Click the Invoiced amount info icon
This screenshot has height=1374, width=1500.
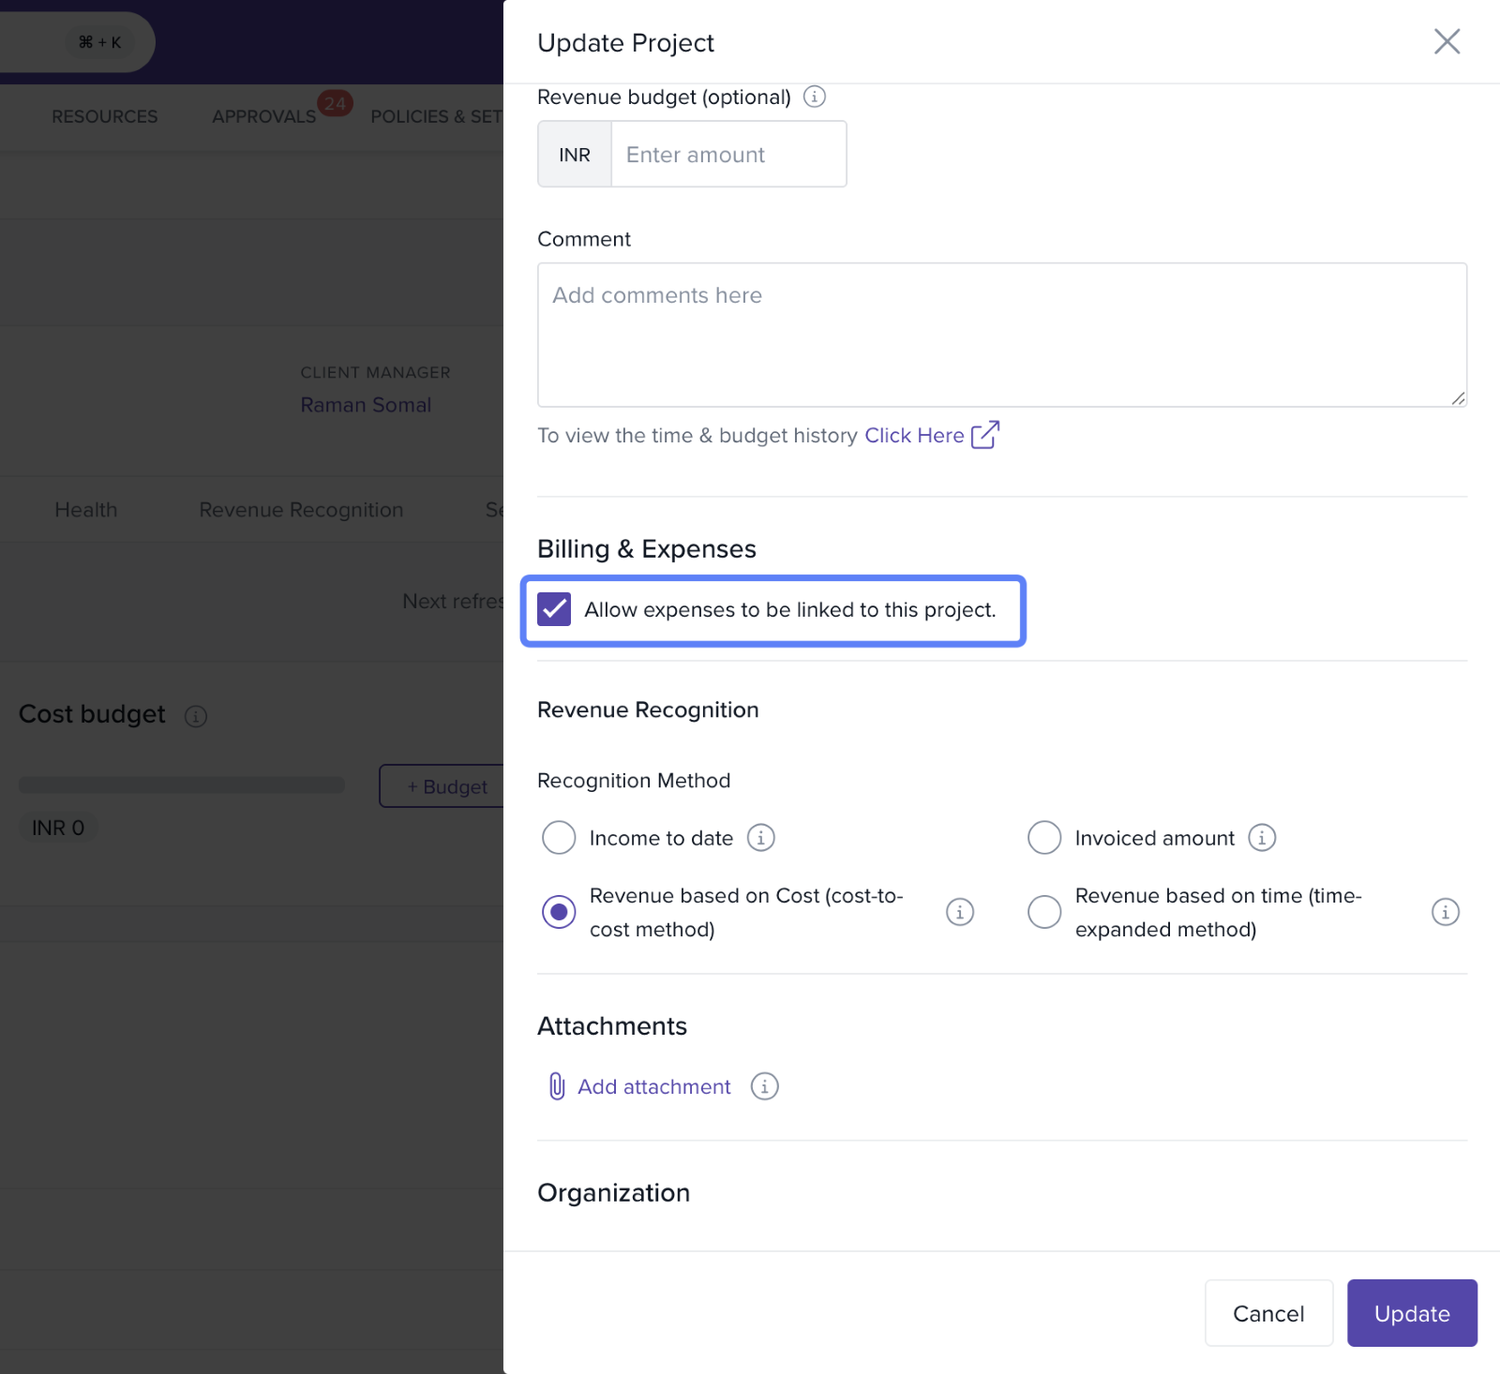pyautogui.click(x=1262, y=838)
